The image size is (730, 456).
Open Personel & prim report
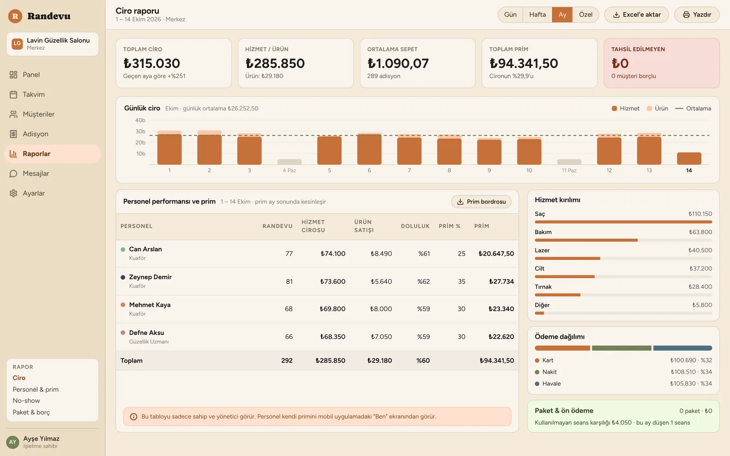[x=36, y=389]
